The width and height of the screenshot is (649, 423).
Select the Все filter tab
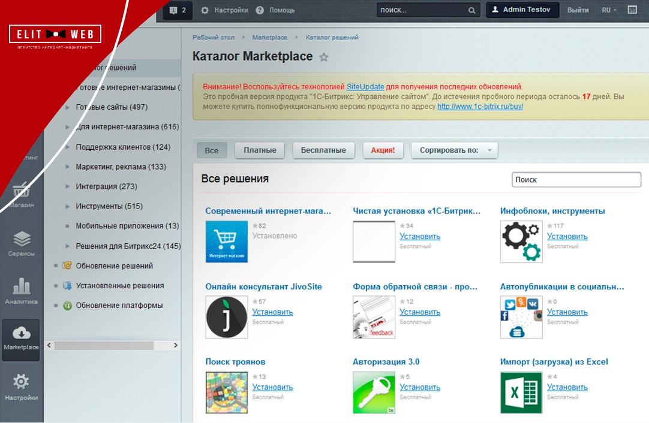pyautogui.click(x=212, y=150)
